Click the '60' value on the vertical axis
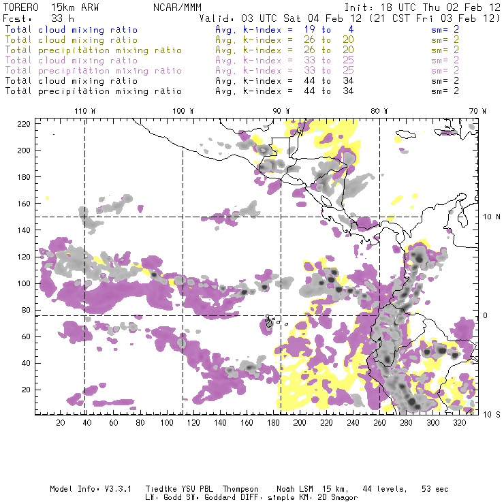 pyautogui.click(x=26, y=336)
